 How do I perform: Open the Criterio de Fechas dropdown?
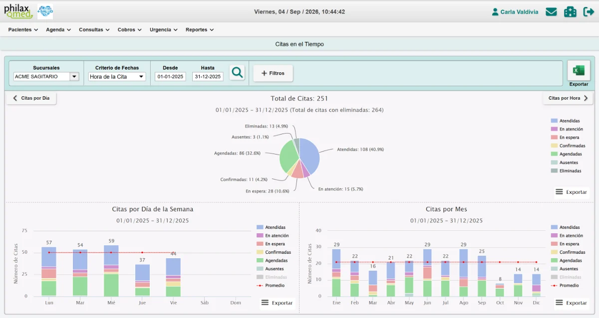pyautogui.click(x=117, y=77)
